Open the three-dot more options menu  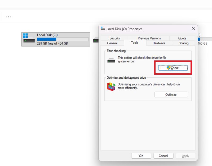[x=8, y=17]
